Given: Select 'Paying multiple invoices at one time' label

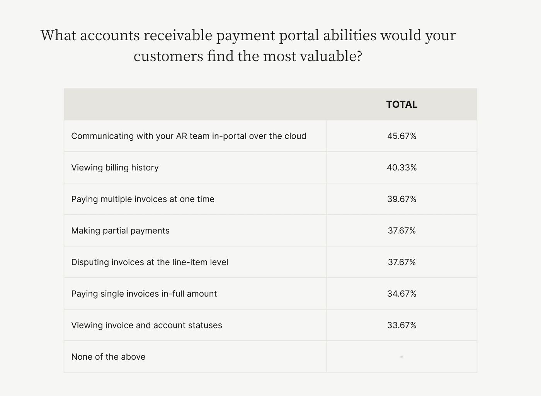Looking at the screenshot, I should tap(143, 199).
